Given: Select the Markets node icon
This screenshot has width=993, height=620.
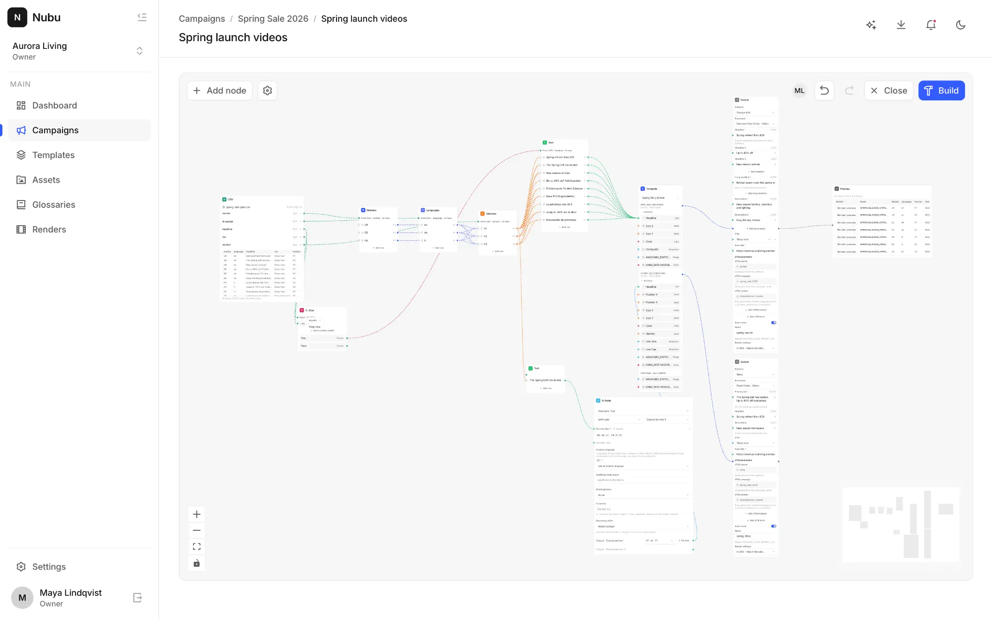Looking at the screenshot, I should 363,210.
